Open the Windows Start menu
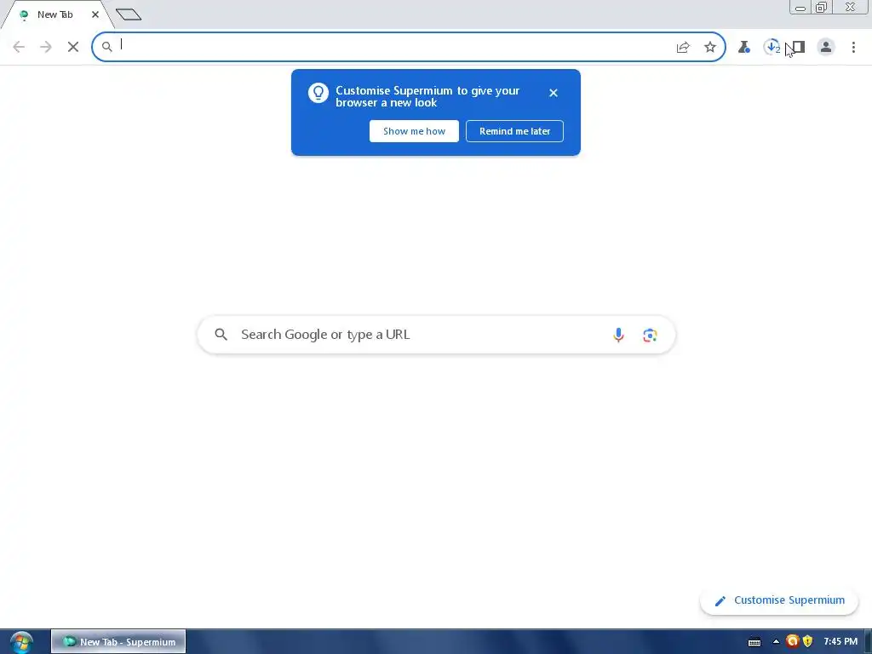The height and width of the screenshot is (654, 872). pyautogui.click(x=21, y=642)
